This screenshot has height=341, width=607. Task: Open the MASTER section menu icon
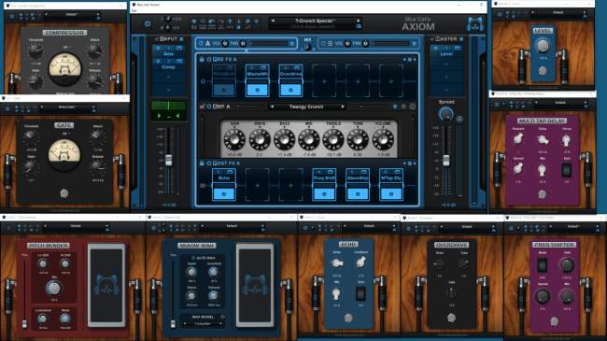(461, 38)
